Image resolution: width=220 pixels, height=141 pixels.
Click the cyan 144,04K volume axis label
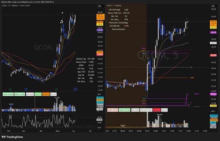coord(214,115)
